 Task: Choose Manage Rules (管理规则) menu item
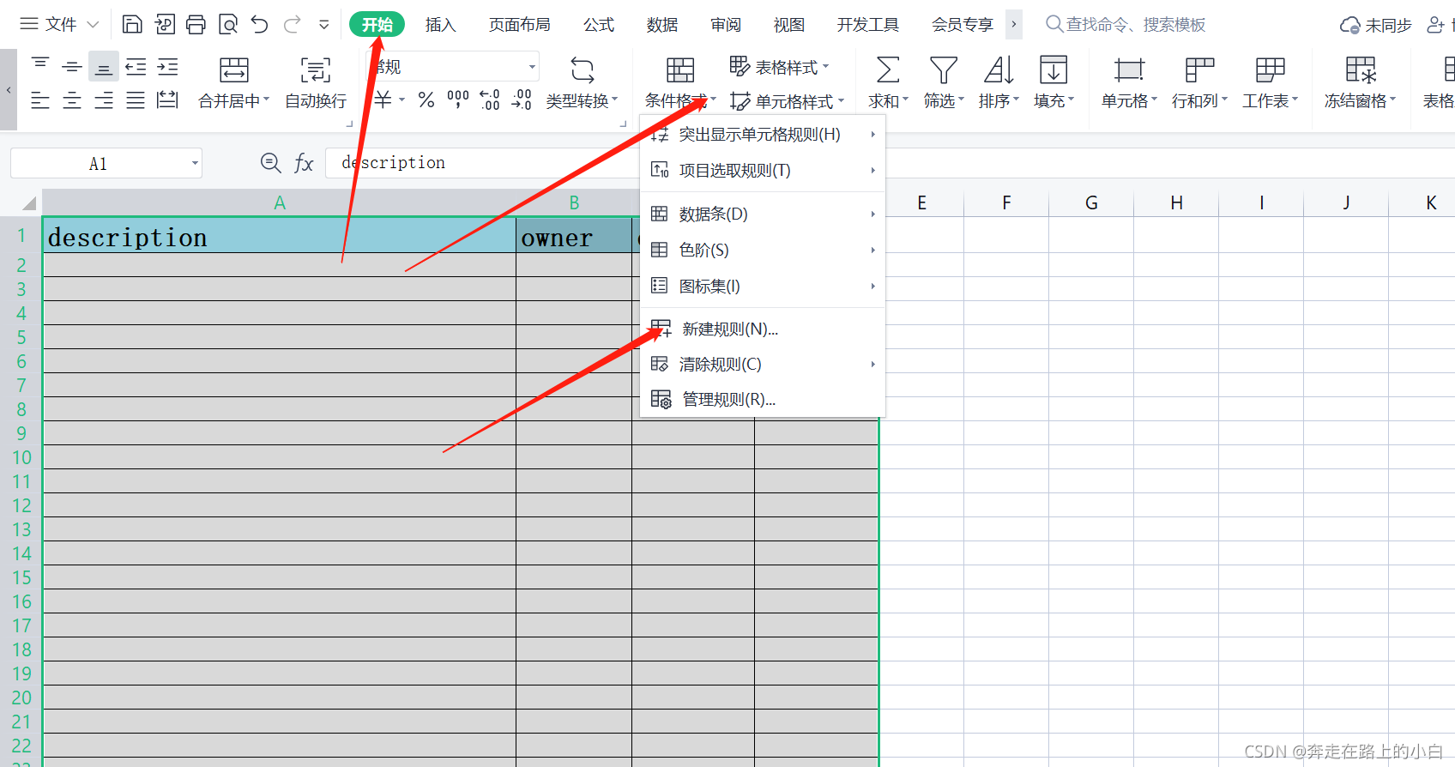click(x=762, y=399)
